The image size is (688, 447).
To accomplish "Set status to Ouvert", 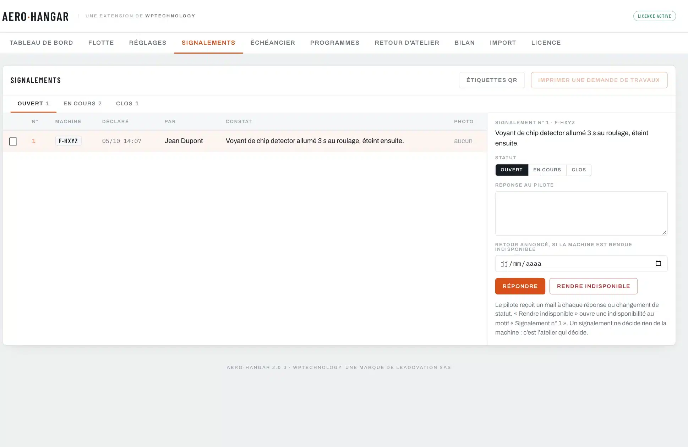I will coord(512,170).
